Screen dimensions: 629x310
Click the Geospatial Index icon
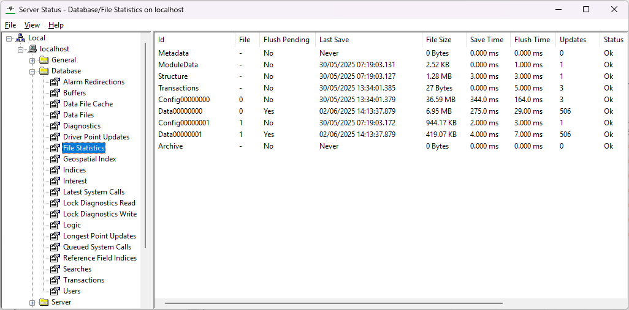click(x=55, y=159)
